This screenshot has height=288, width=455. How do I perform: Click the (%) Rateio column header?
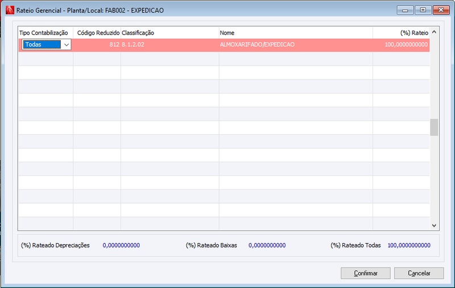pyautogui.click(x=401, y=33)
